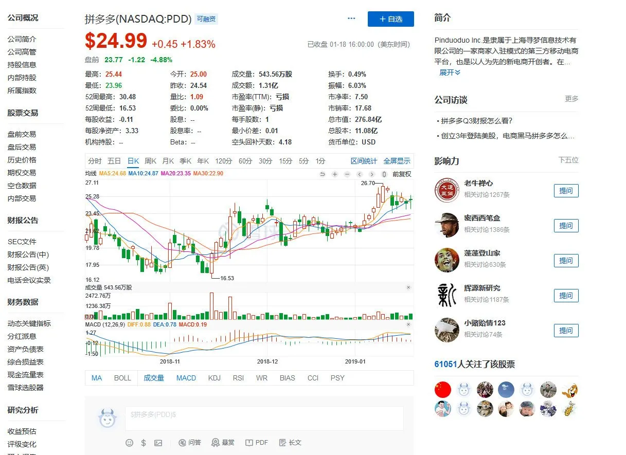Insert a stock symbol with the dollar icon
Viewport: 626px width, 455px height.
(x=144, y=443)
